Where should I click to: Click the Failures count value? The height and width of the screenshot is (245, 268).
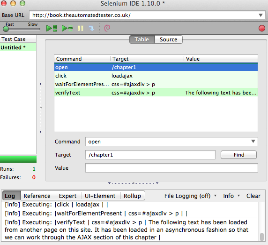[x=34, y=177]
